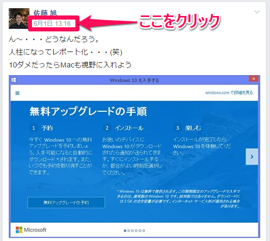Open windows.com で詳細を見る link
The width and height of the screenshot is (270, 241).
tap(229, 93)
